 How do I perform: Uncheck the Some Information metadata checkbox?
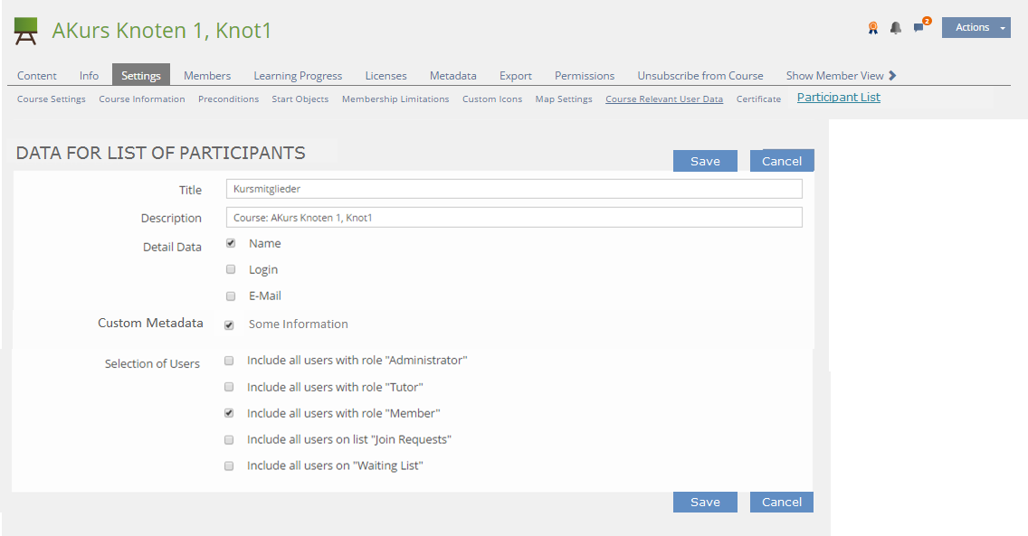230,324
